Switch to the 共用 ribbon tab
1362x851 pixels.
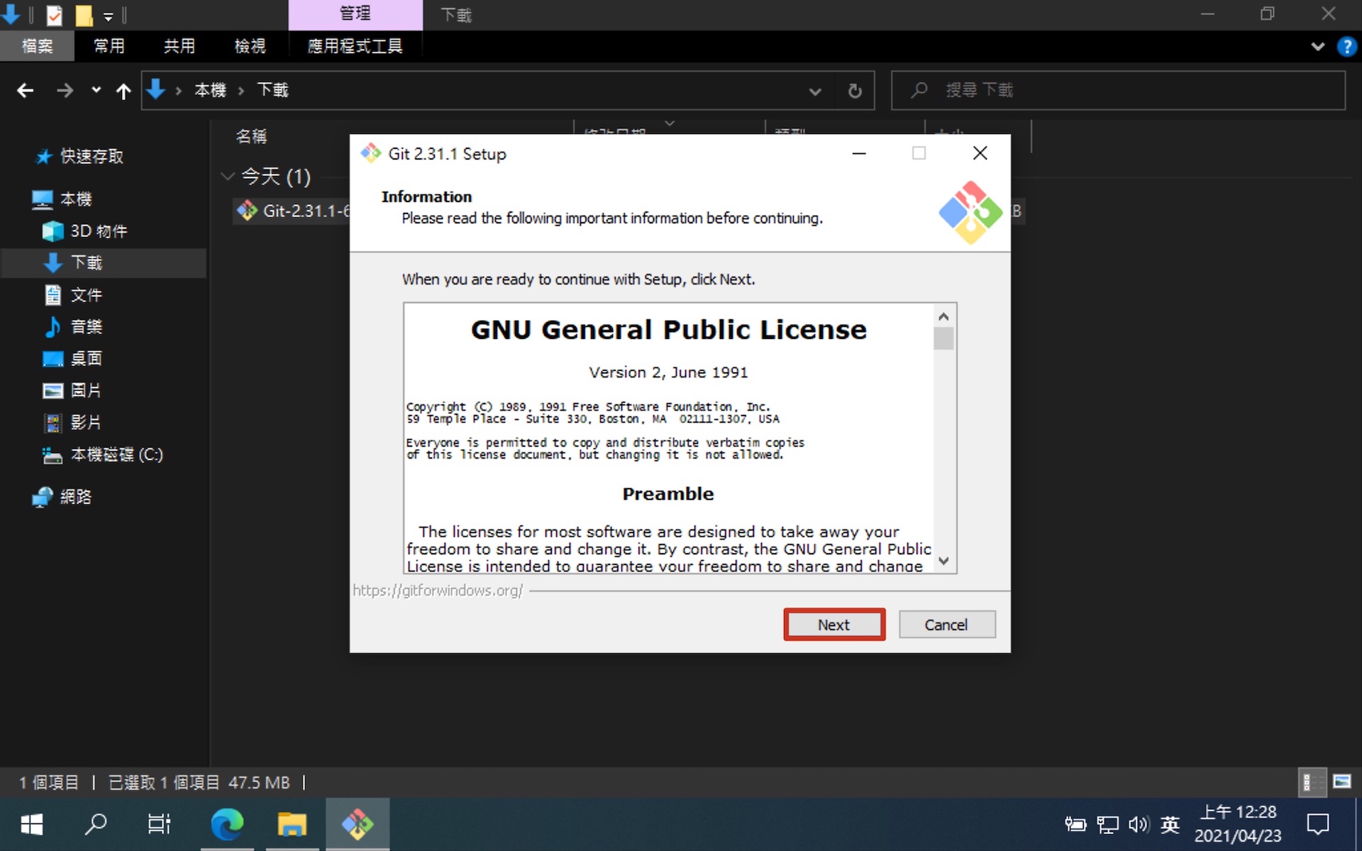179,46
